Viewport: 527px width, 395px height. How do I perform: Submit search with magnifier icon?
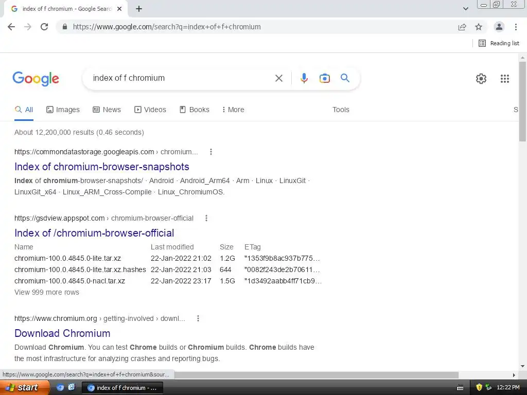pos(345,78)
